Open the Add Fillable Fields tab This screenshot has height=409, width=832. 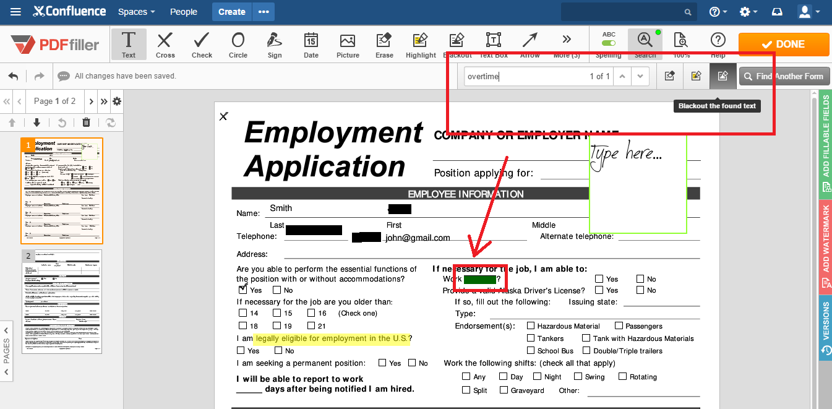(826, 144)
